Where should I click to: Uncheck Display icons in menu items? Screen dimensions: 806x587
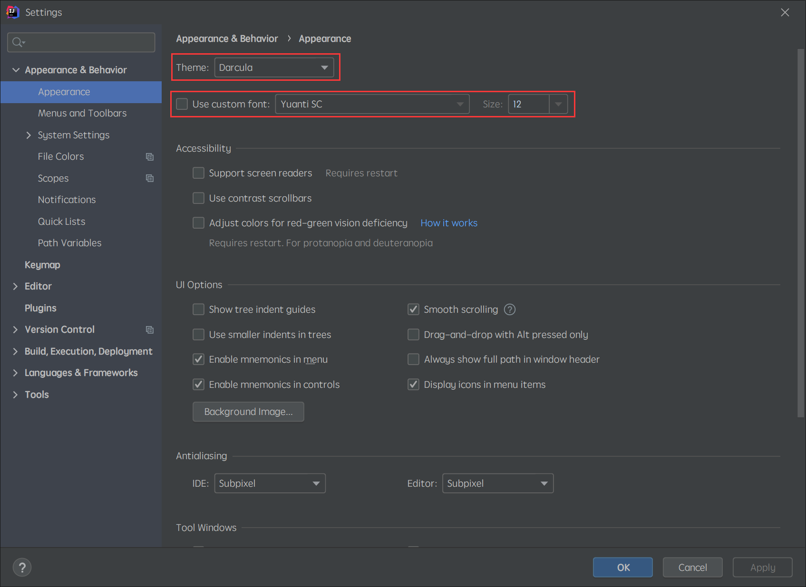413,385
